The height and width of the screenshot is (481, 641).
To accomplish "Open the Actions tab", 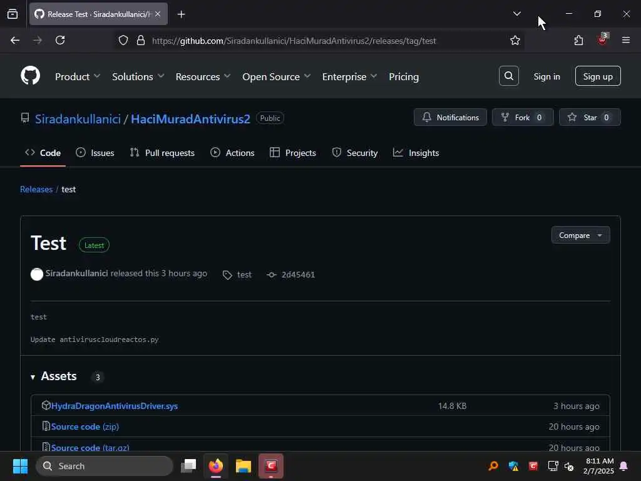I will coord(232,153).
